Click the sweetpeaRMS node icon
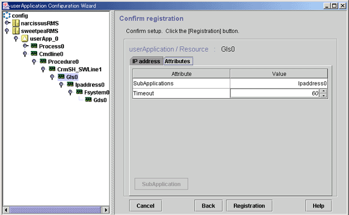Viewport: 349px width, 215px height. coord(16,31)
